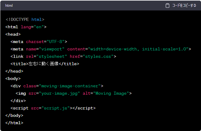
Task: Click the コードをコピーする button label
Action: pyautogui.click(x=184, y=6)
